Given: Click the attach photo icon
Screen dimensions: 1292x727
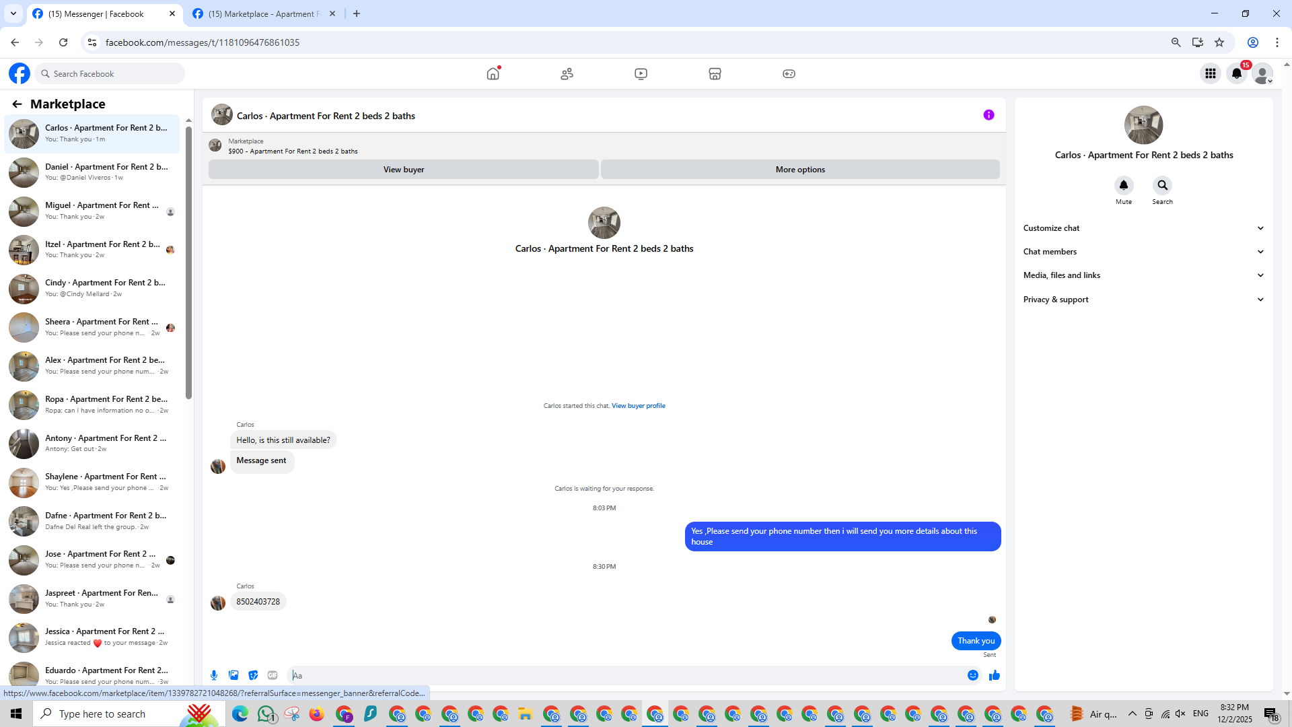Looking at the screenshot, I should pyautogui.click(x=234, y=675).
